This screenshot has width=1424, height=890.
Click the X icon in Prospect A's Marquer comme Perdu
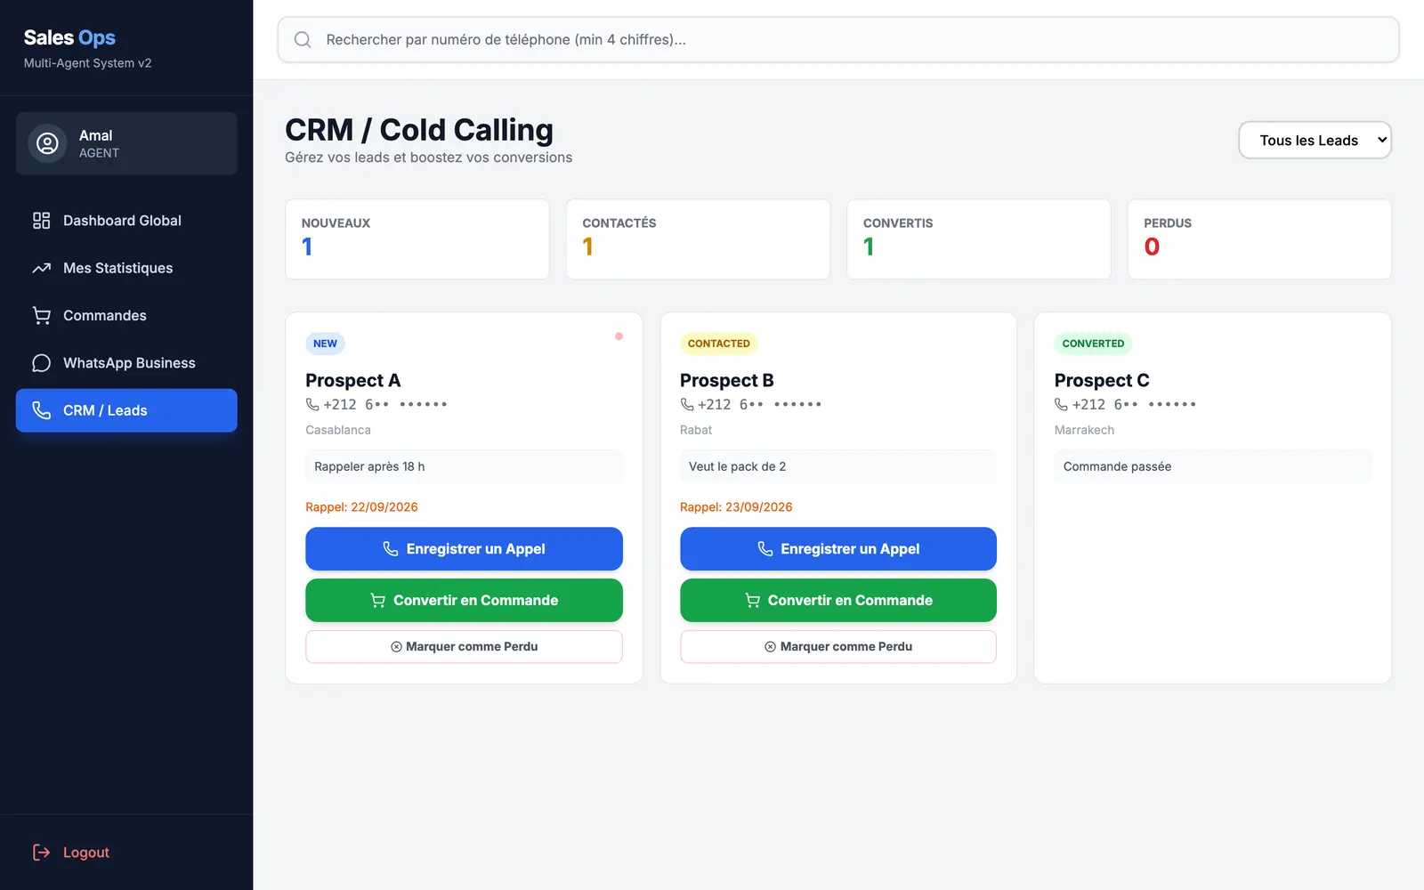[396, 647]
